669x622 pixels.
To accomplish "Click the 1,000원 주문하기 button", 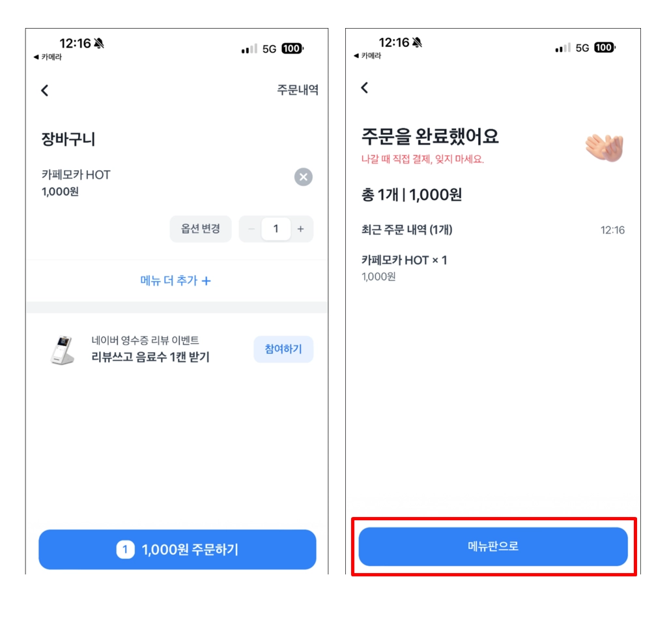I will point(177,550).
